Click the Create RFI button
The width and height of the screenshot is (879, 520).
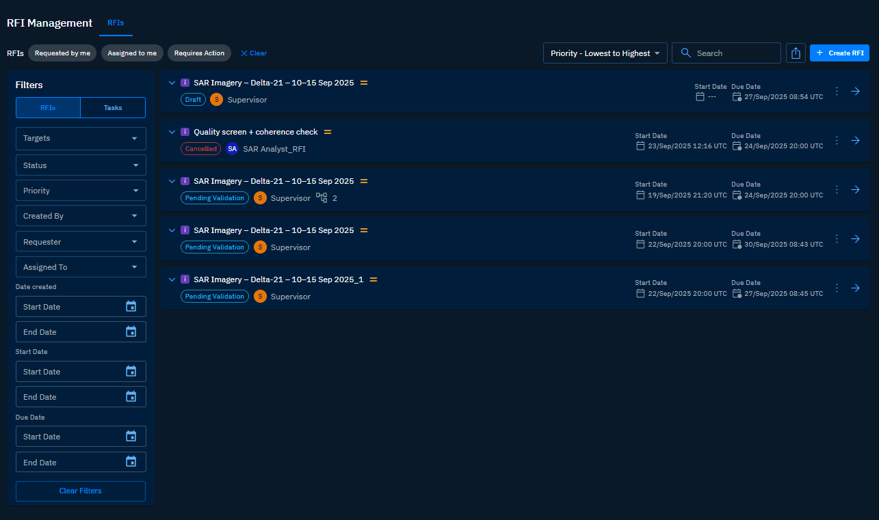pos(839,53)
